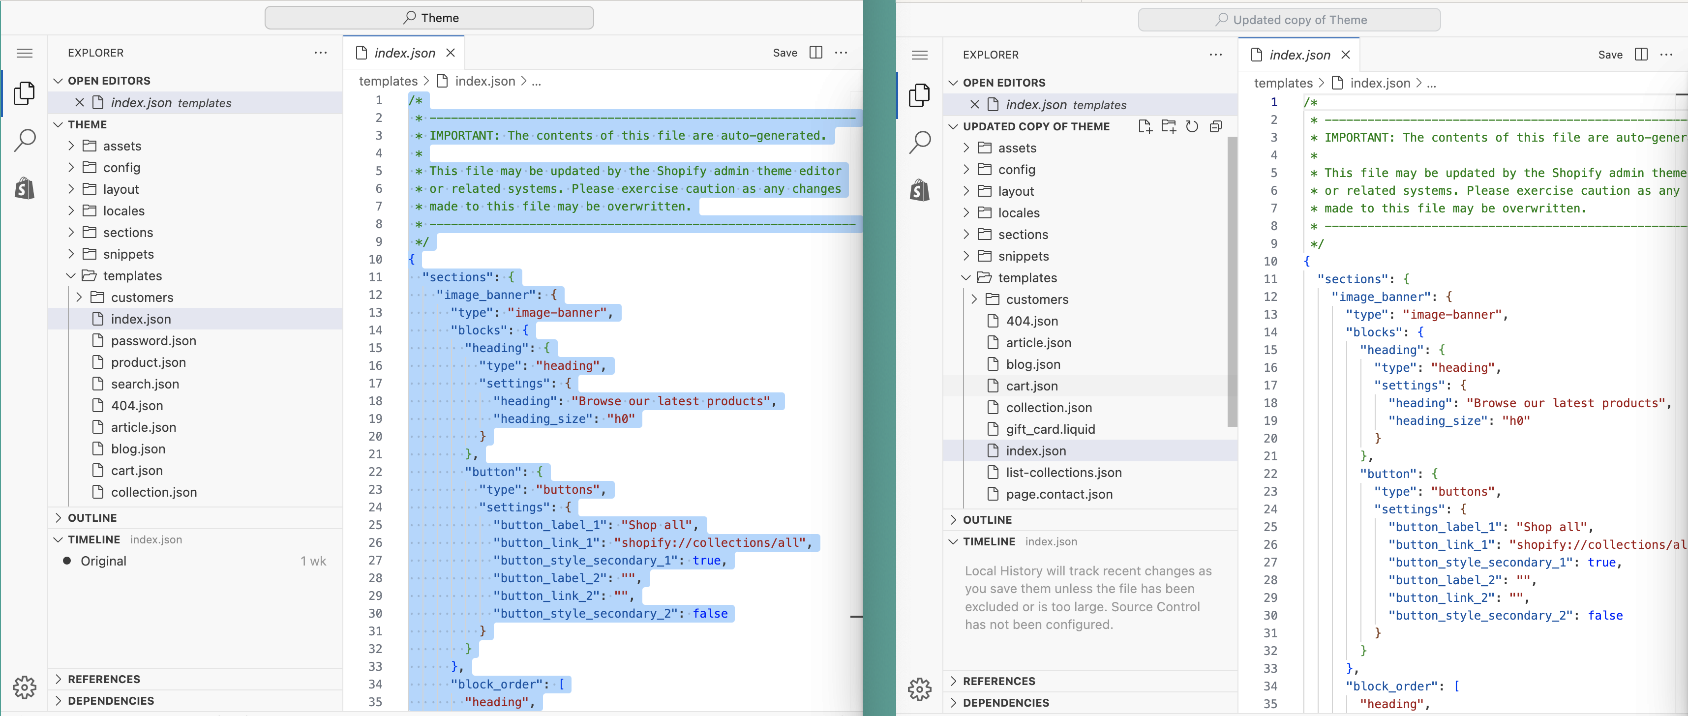Screen dimensions: 1688x716
Task: Refresh explorer in Updated Copy of Theme
Action: [x=1192, y=126]
